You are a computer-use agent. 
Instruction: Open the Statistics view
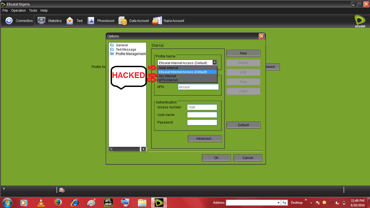(x=50, y=21)
